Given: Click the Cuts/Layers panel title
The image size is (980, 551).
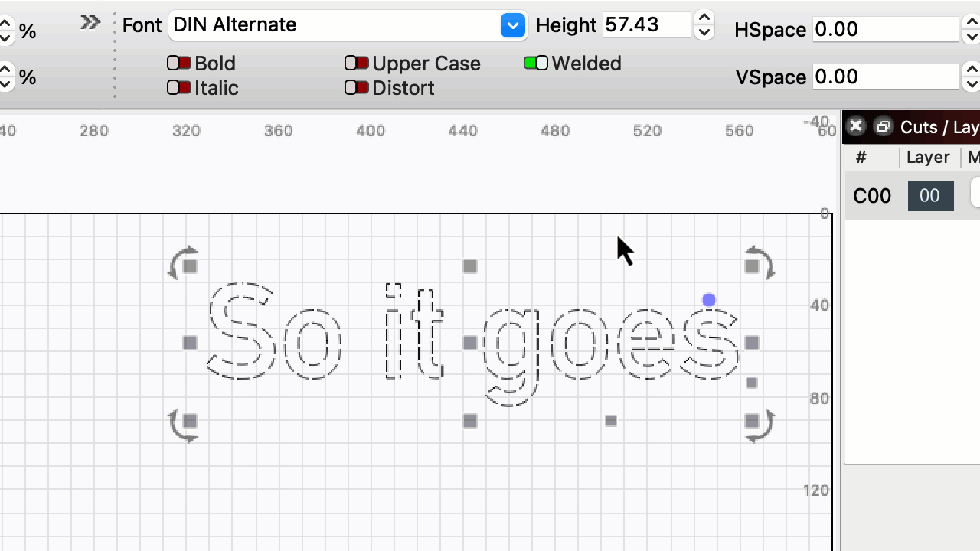Looking at the screenshot, I should click(x=939, y=127).
